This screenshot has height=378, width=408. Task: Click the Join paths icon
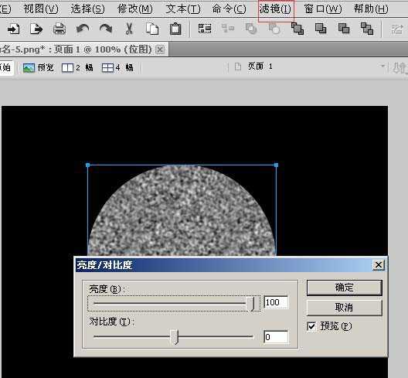(x=251, y=29)
